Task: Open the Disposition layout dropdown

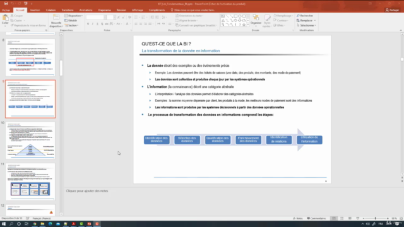Action: point(73,16)
